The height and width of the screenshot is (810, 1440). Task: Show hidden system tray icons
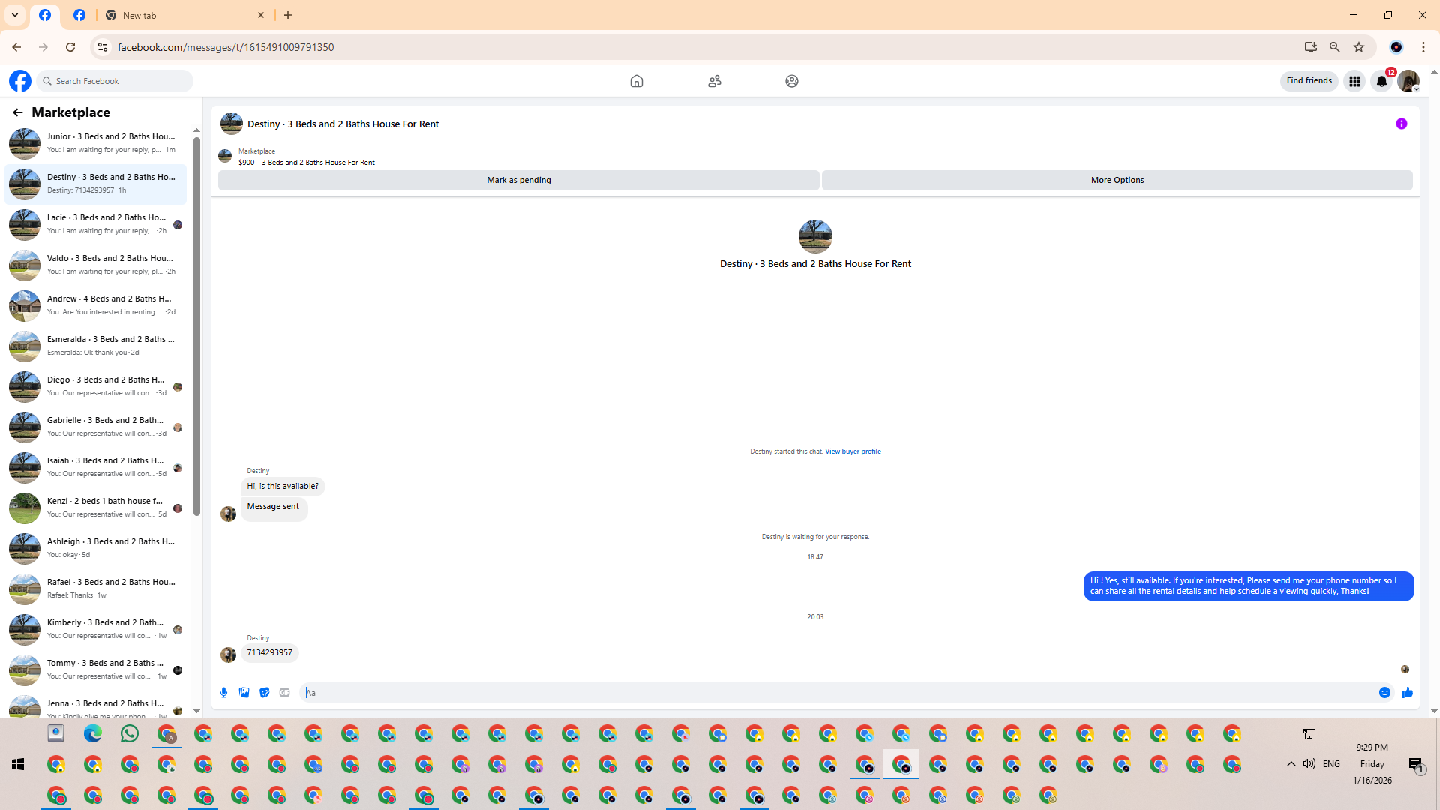point(1291,764)
